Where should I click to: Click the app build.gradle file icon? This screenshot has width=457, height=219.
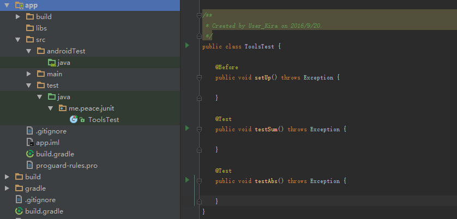[30, 154]
